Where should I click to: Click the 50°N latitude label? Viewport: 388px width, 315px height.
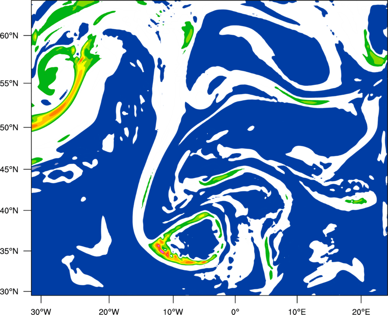pyautogui.click(x=9, y=127)
